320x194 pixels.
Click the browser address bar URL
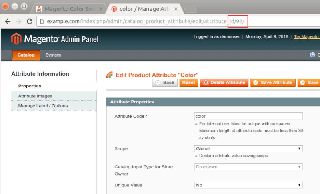(146, 22)
